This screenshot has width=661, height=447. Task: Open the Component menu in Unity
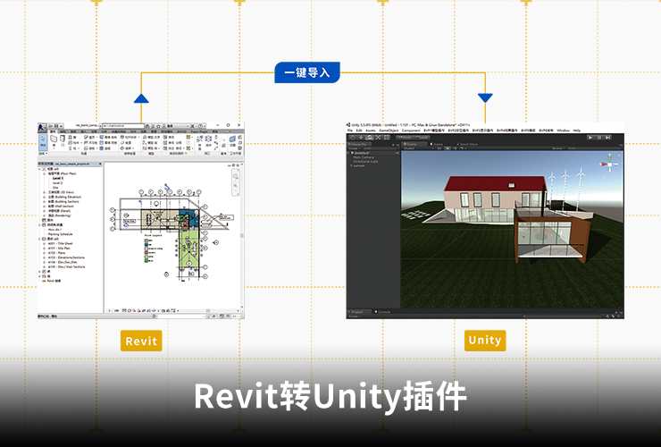411,131
